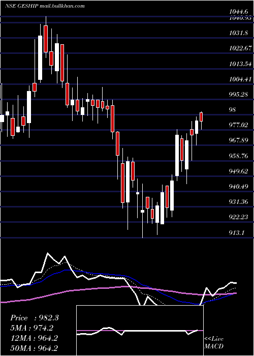The height and width of the screenshot is (356, 254).
Task: Select the 1022.67 price axis label
Action: (240, 48)
